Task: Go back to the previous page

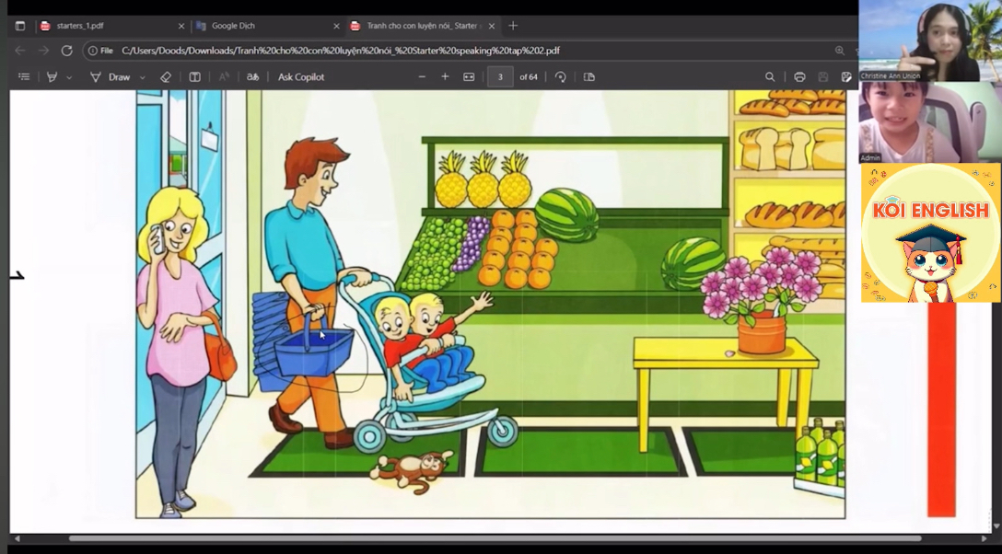Action: click(x=20, y=51)
